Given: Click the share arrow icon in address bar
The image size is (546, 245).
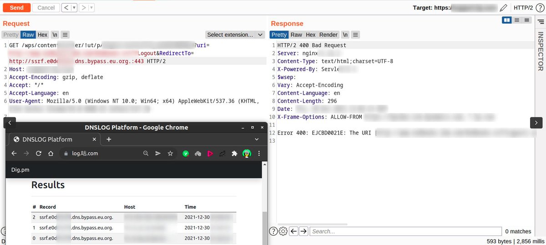Looking at the screenshot, I should 158,154.
